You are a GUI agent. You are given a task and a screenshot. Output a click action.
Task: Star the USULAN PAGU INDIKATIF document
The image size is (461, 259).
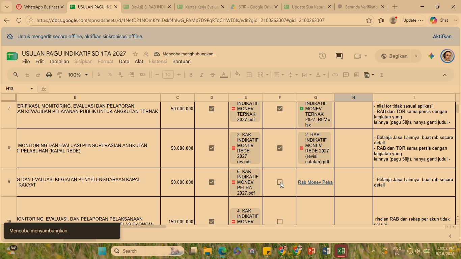[x=135, y=54]
